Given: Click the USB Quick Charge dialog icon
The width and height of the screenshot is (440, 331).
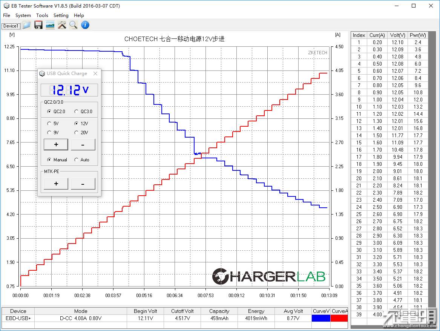Looking at the screenshot, I should 42,74.
